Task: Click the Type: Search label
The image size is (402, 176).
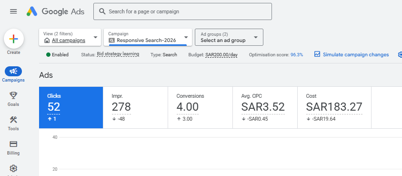Action: pyautogui.click(x=163, y=55)
